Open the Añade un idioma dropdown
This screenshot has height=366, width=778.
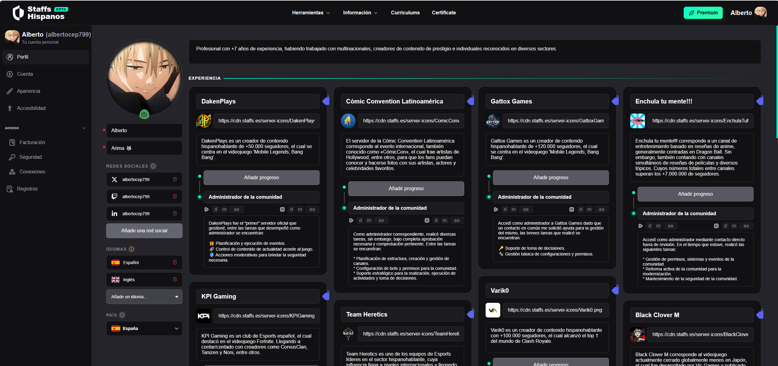click(144, 297)
